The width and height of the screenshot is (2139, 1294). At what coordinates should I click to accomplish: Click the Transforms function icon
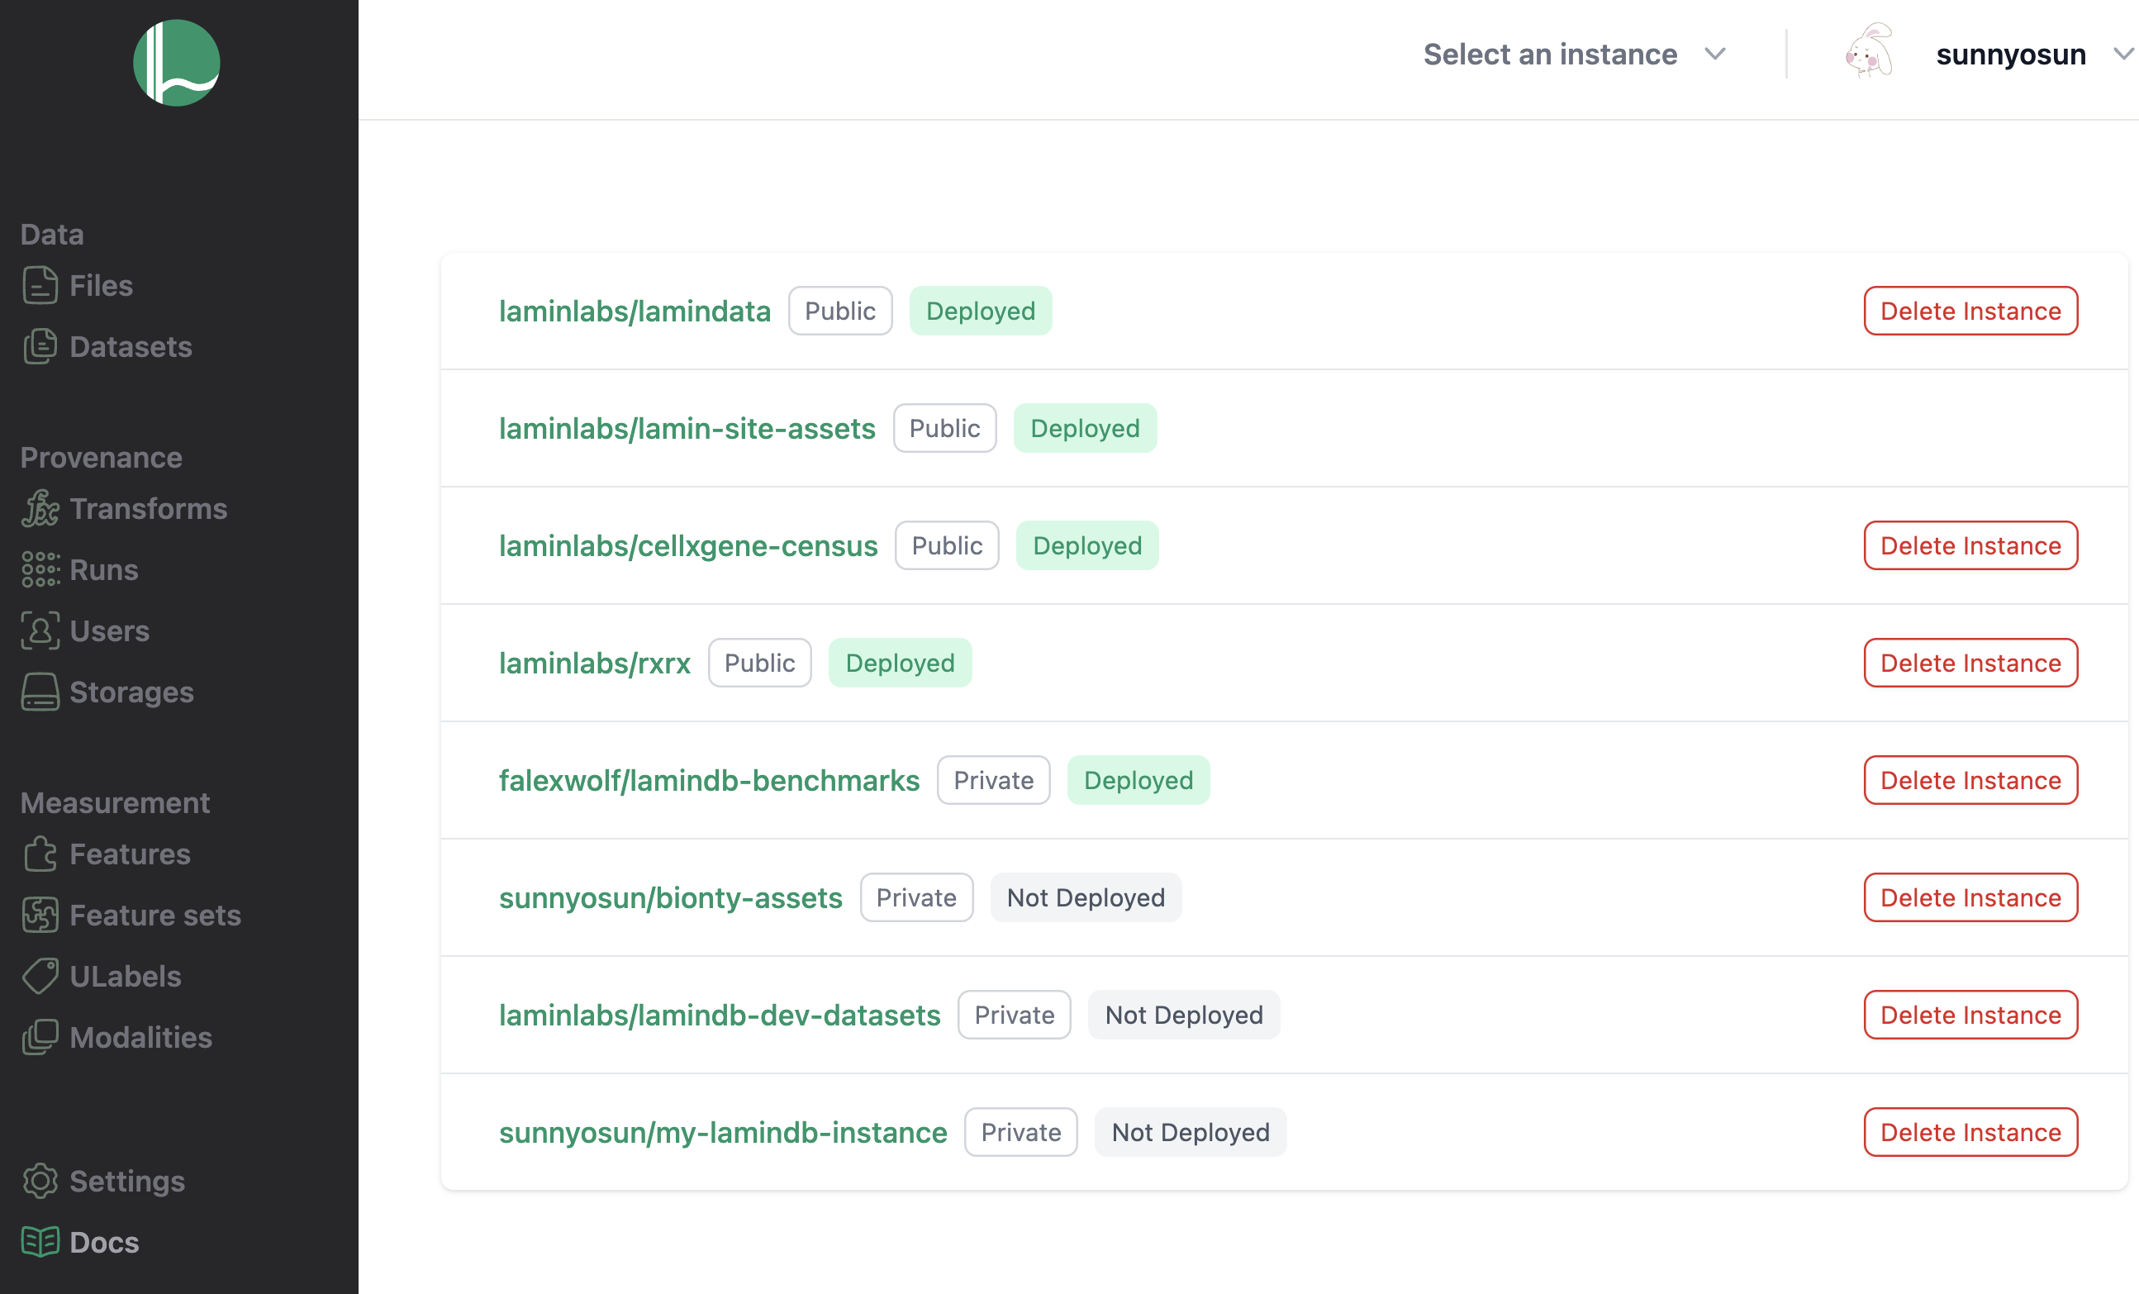40,509
